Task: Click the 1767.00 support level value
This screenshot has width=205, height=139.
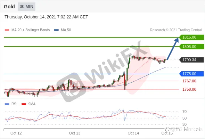Action: pyautogui.click(x=189, y=81)
